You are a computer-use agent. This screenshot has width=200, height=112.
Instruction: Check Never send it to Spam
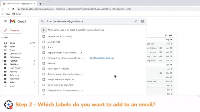pos(44,69)
